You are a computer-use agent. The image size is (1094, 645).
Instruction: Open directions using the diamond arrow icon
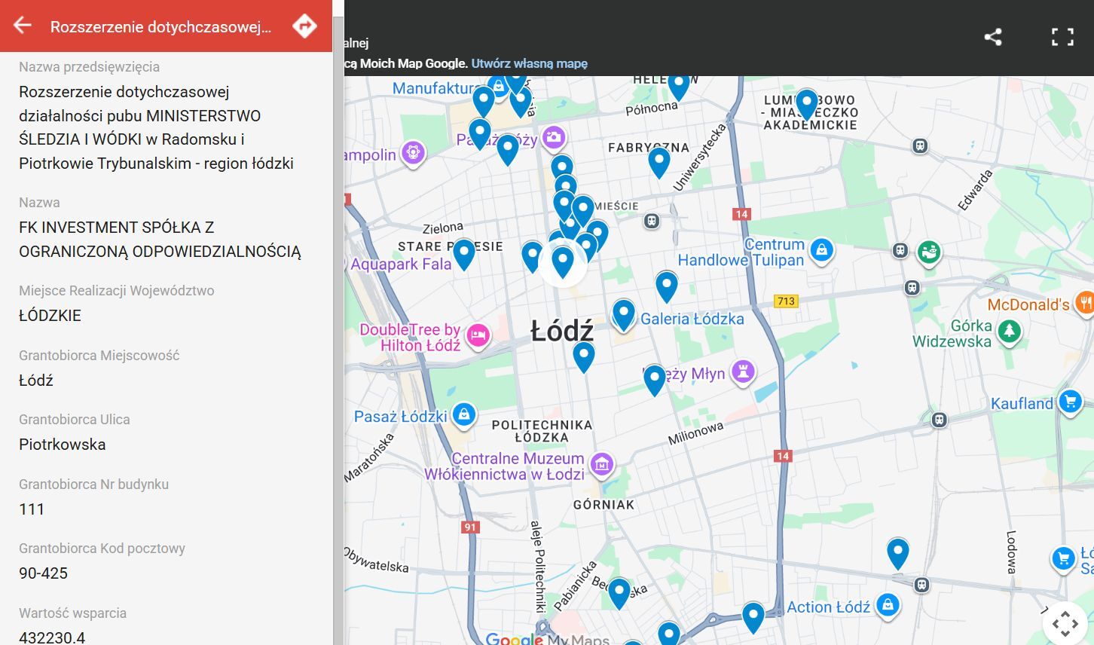click(304, 26)
